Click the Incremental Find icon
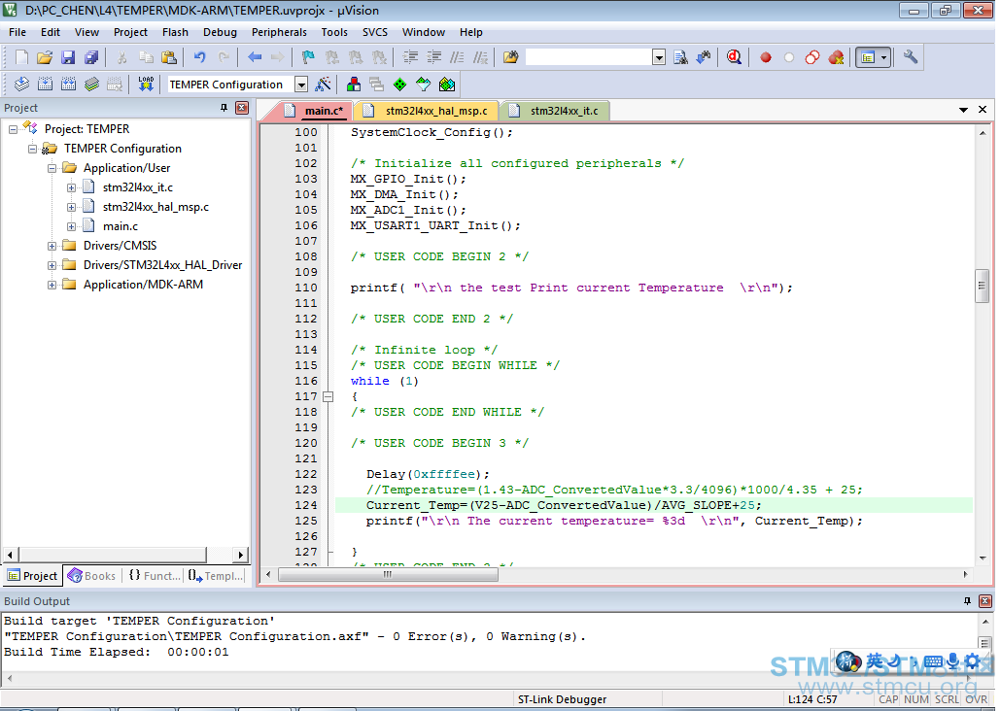 (x=704, y=57)
